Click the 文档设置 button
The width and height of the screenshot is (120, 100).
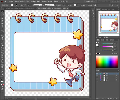pyautogui.click(x=83, y=5)
